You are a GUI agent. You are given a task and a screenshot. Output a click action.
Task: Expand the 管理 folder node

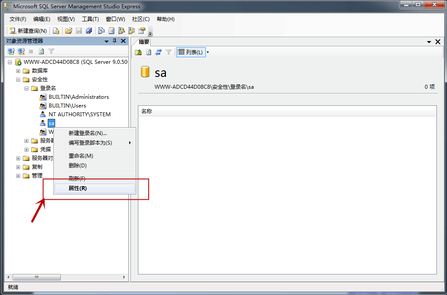coord(18,176)
